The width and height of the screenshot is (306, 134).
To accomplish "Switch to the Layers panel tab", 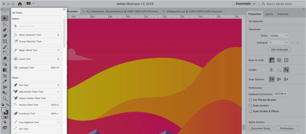I will [269, 14].
